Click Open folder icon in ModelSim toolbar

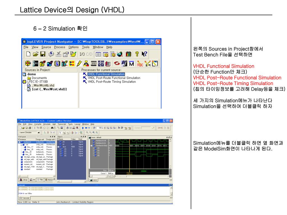click(x=24, y=128)
